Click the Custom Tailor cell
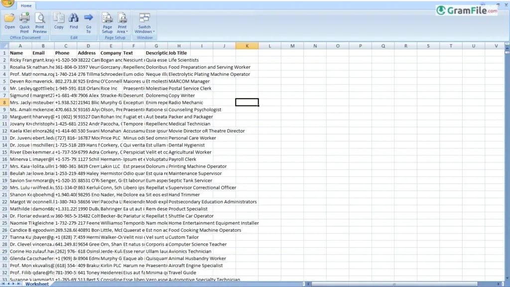 [183, 237]
